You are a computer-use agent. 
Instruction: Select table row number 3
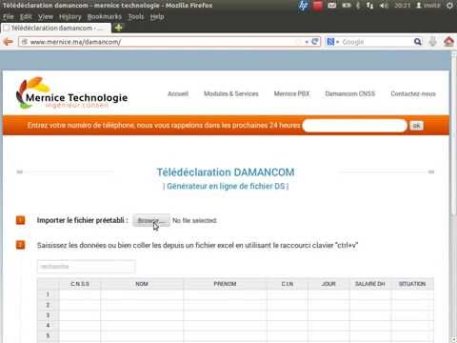pyautogui.click(x=48, y=315)
